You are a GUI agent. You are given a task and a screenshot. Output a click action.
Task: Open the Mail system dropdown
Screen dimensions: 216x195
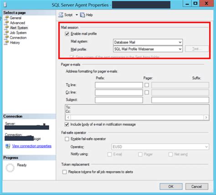coord(148,42)
